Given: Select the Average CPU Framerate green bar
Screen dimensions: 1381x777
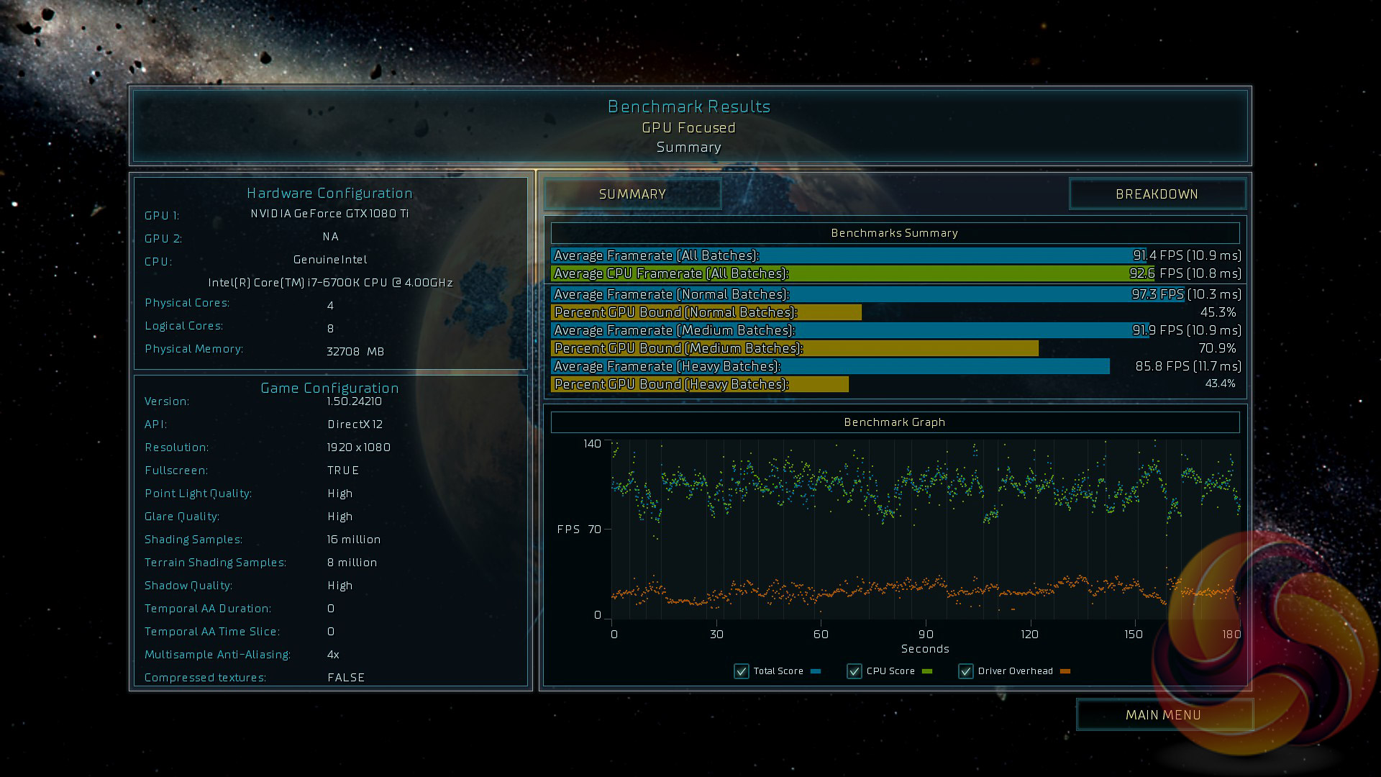Looking at the screenshot, I should click(852, 273).
